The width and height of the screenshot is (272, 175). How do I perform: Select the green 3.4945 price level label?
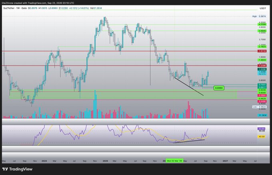(x=262, y=31)
